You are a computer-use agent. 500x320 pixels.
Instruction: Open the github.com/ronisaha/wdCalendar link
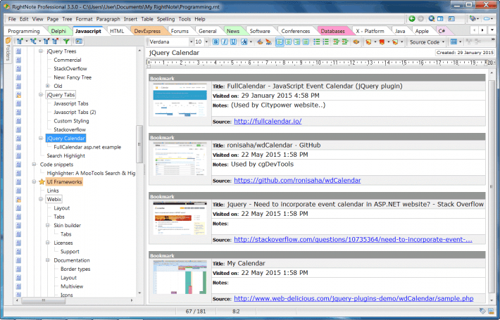coord(297,180)
